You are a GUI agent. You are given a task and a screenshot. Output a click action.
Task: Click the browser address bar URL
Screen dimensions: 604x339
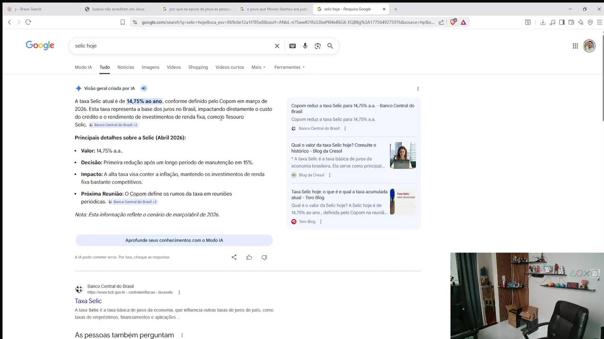(x=288, y=22)
